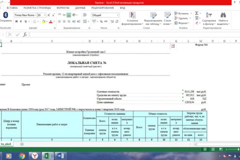Image resolution: width=240 pixels, height=160 pixels.
Task: Add a new sheet with the plus button
Action: point(22,144)
